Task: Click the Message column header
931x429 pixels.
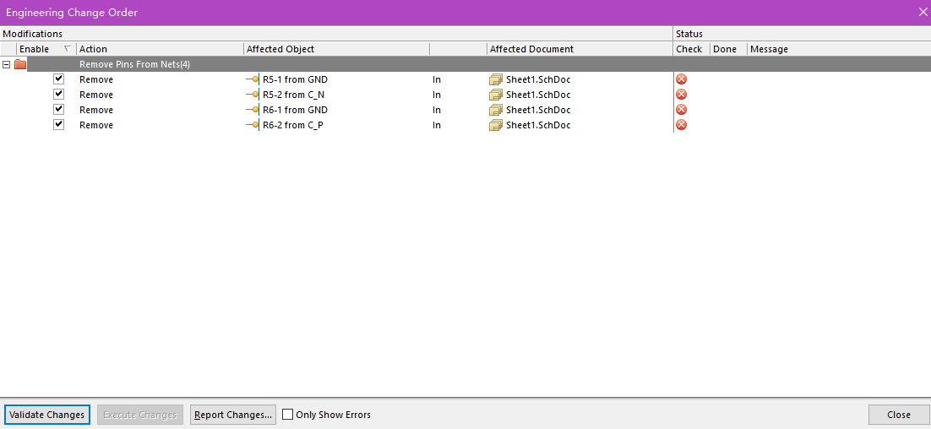Action: pos(839,49)
